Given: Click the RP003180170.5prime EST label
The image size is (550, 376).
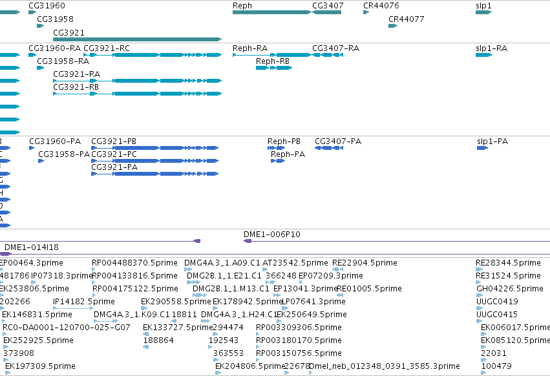Looking at the screenshot, I should [x=299, y=340].
